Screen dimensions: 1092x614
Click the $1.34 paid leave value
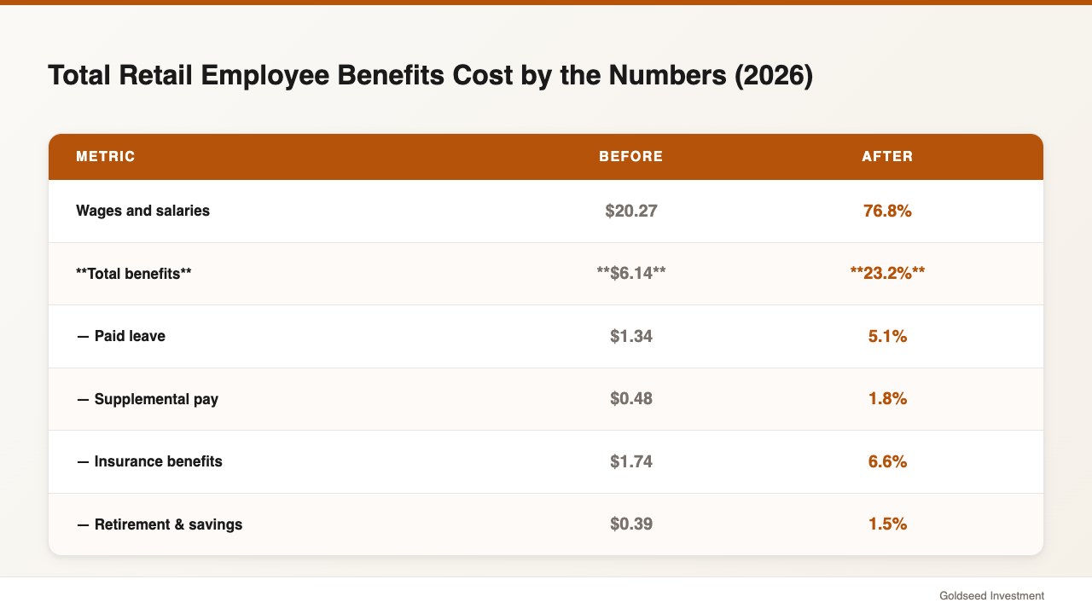631,336
